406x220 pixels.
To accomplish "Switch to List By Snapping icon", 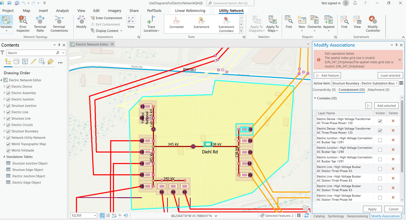I will point(42,62).
